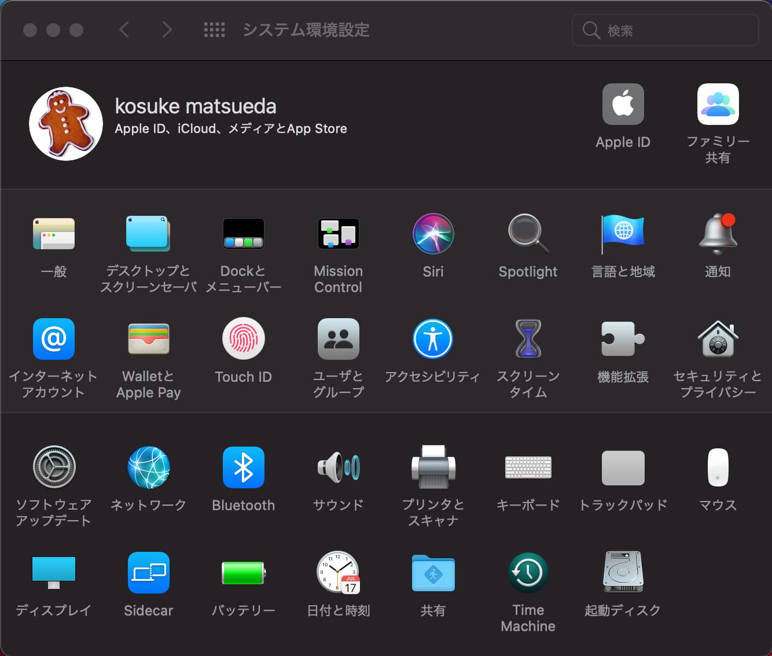Open トラックパッド settings

tap(623, 467)
